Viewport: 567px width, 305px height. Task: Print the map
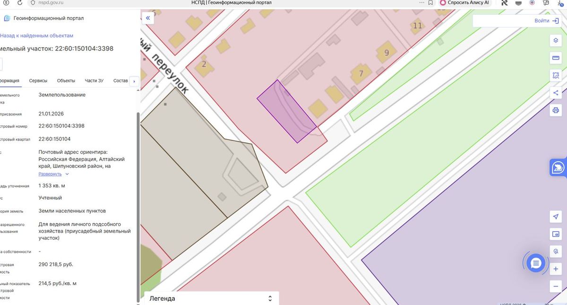(556, 110)
